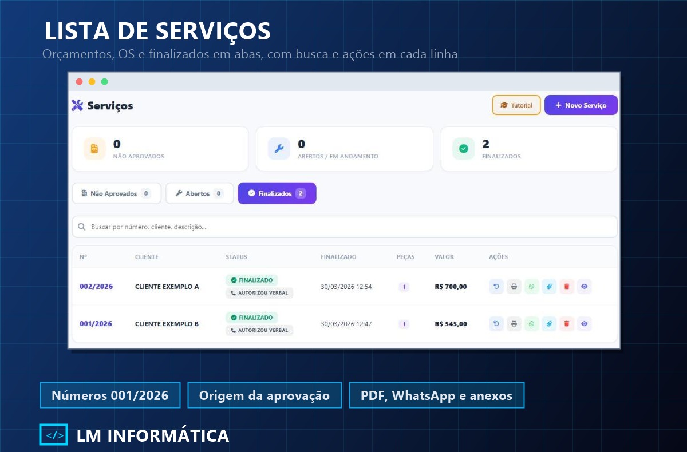687x452 pixels.
Task: Click the blue wrench icon in Abertos card
Action: tap(279, 149)
